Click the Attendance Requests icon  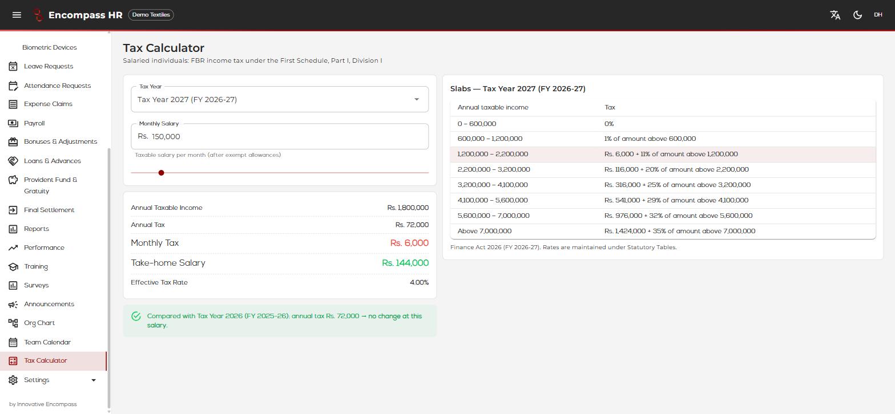(x=13, y=86)
